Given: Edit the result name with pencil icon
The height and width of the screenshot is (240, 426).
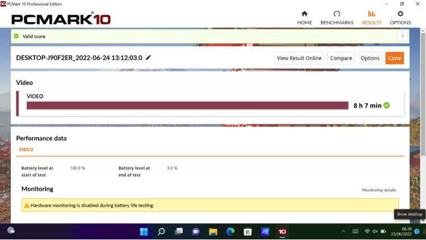Looking at the screenshot, I should 148,57.
